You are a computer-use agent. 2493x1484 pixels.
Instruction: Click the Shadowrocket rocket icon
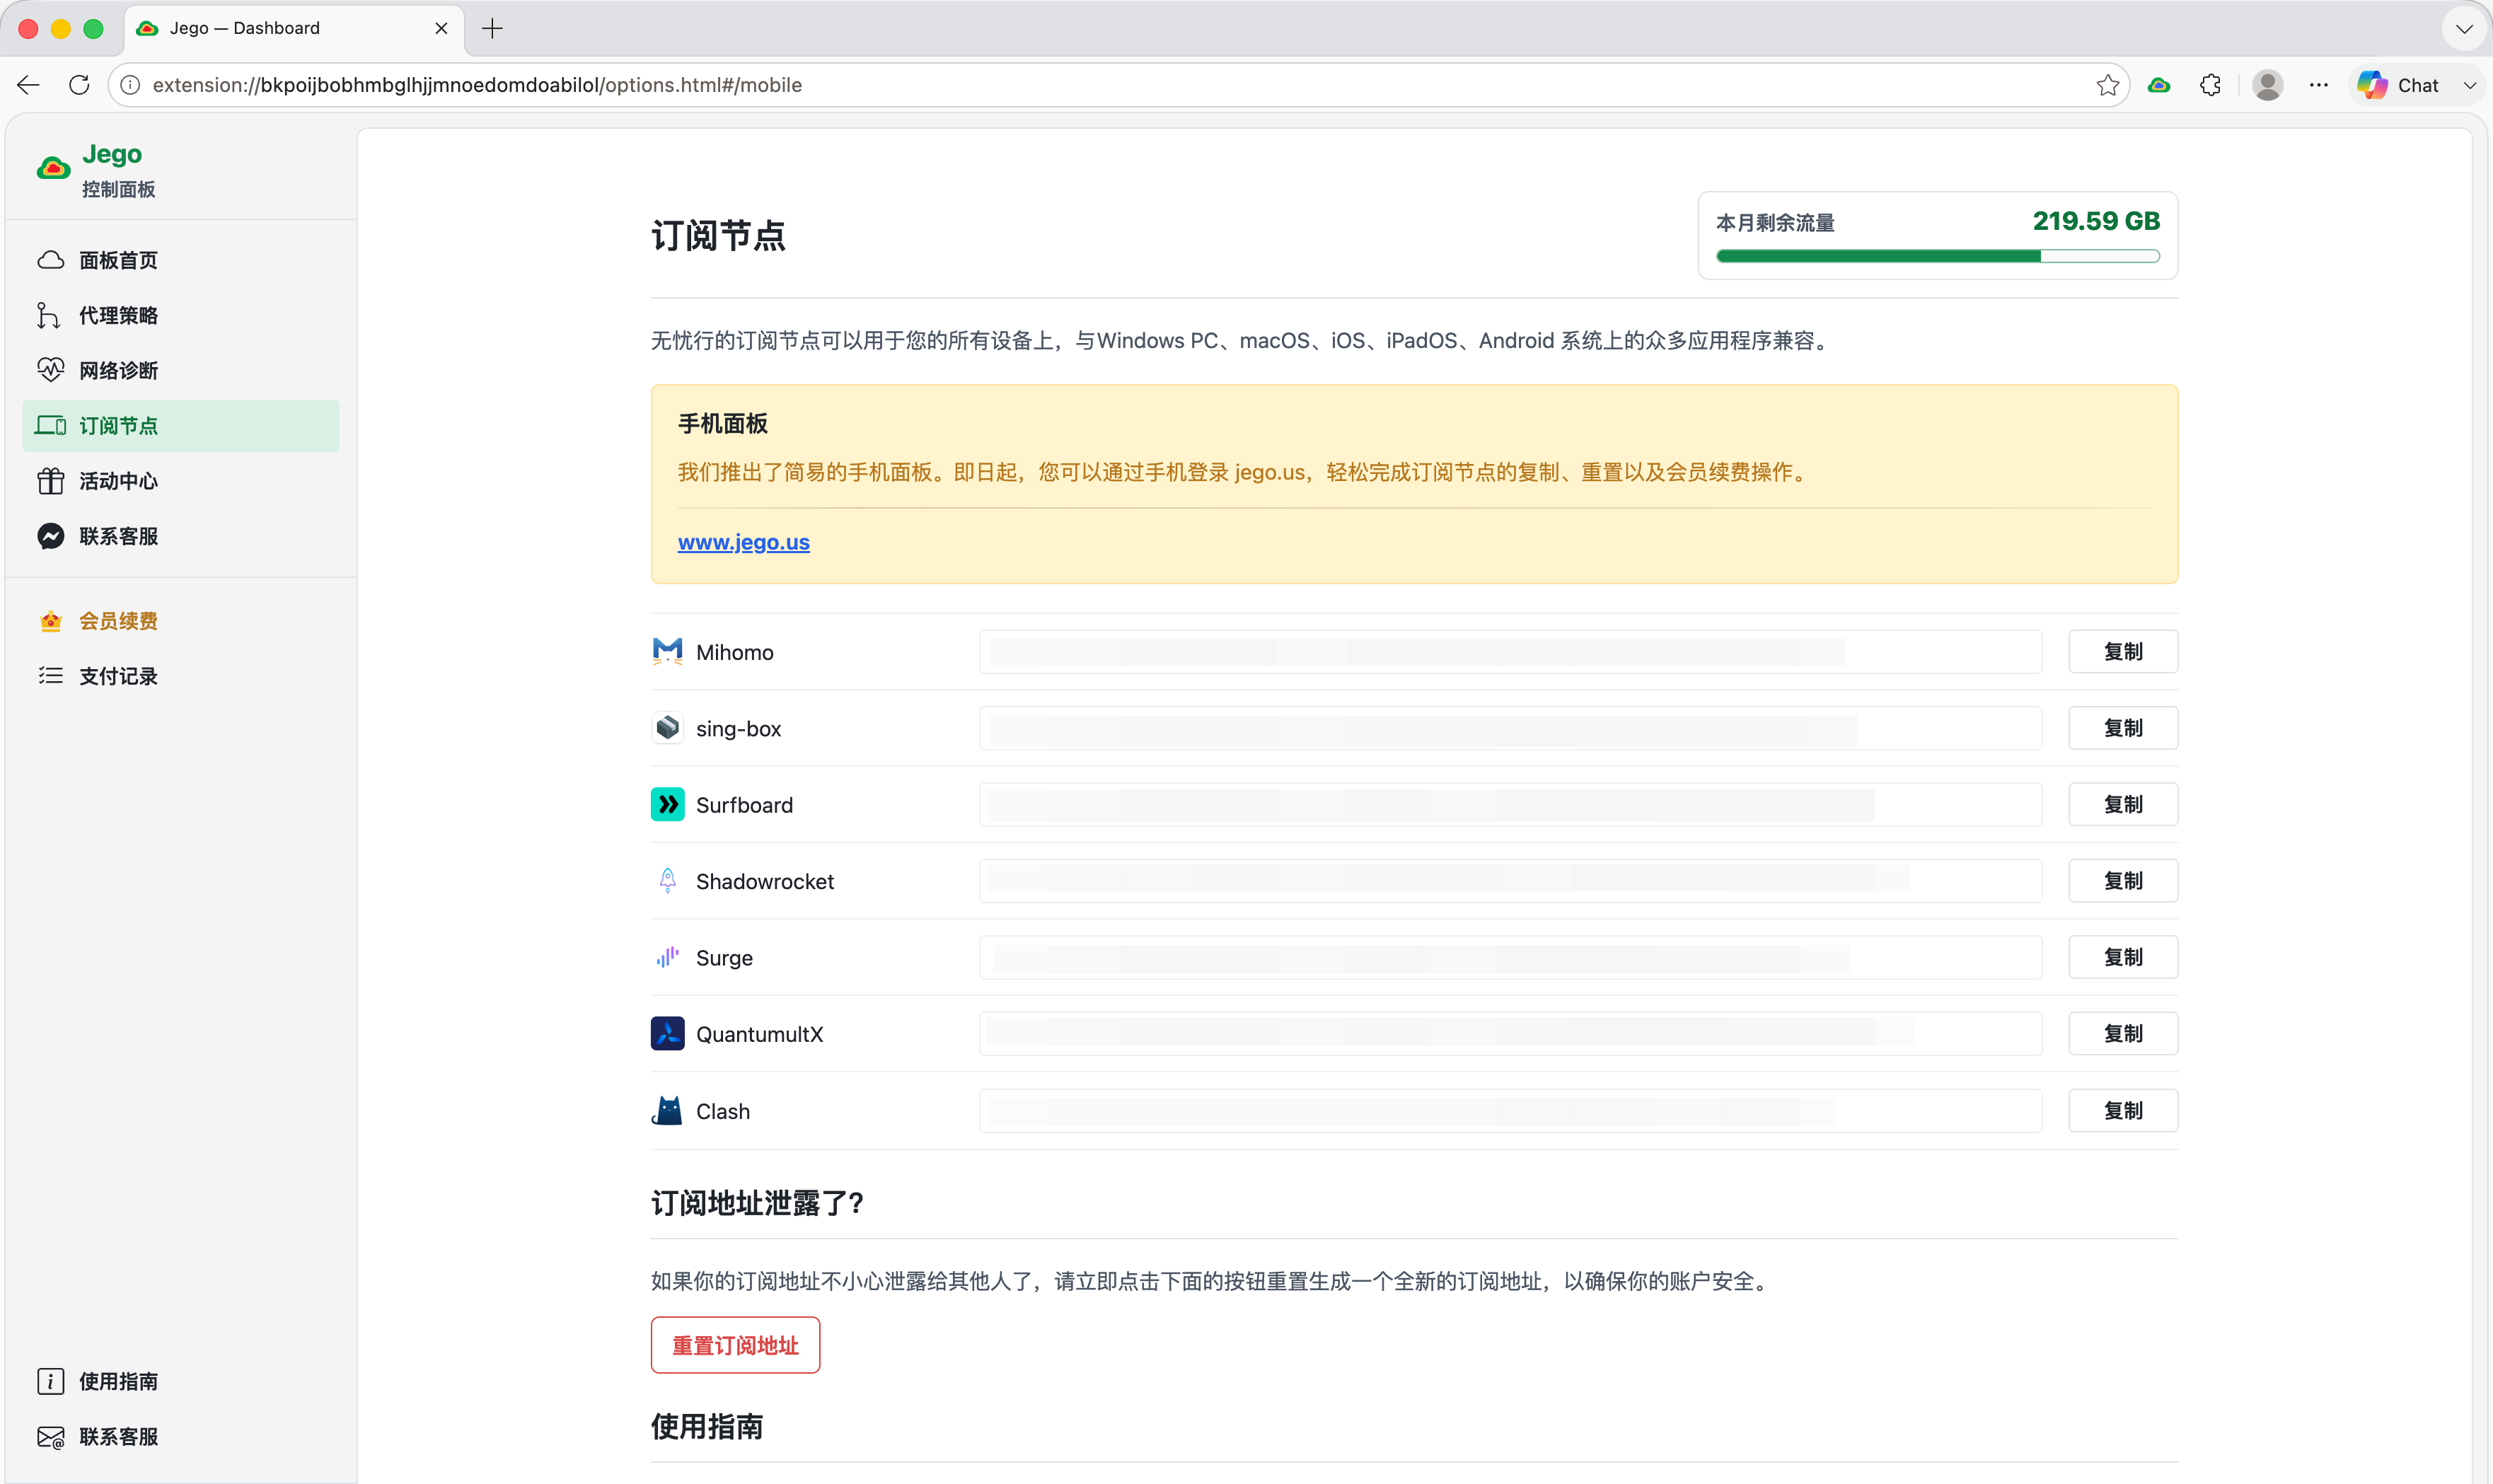(x=667, y=880)
